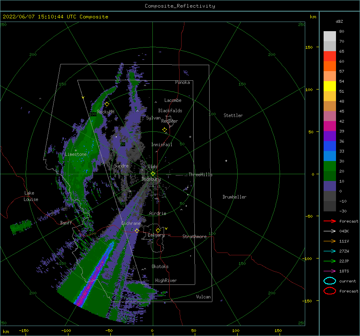
Task: Click the Cochrane label
Action: (131, 223)
